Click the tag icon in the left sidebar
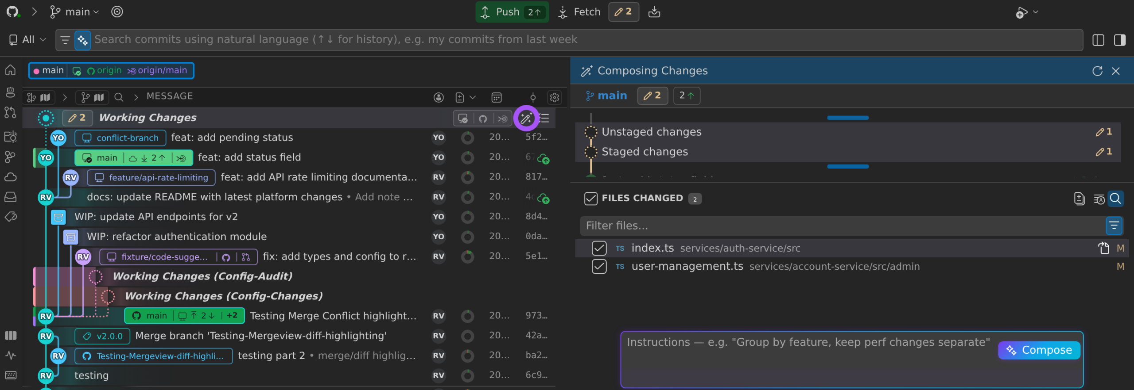The height and width of the screenshot is (390, 1134). (x=10, y=217)
